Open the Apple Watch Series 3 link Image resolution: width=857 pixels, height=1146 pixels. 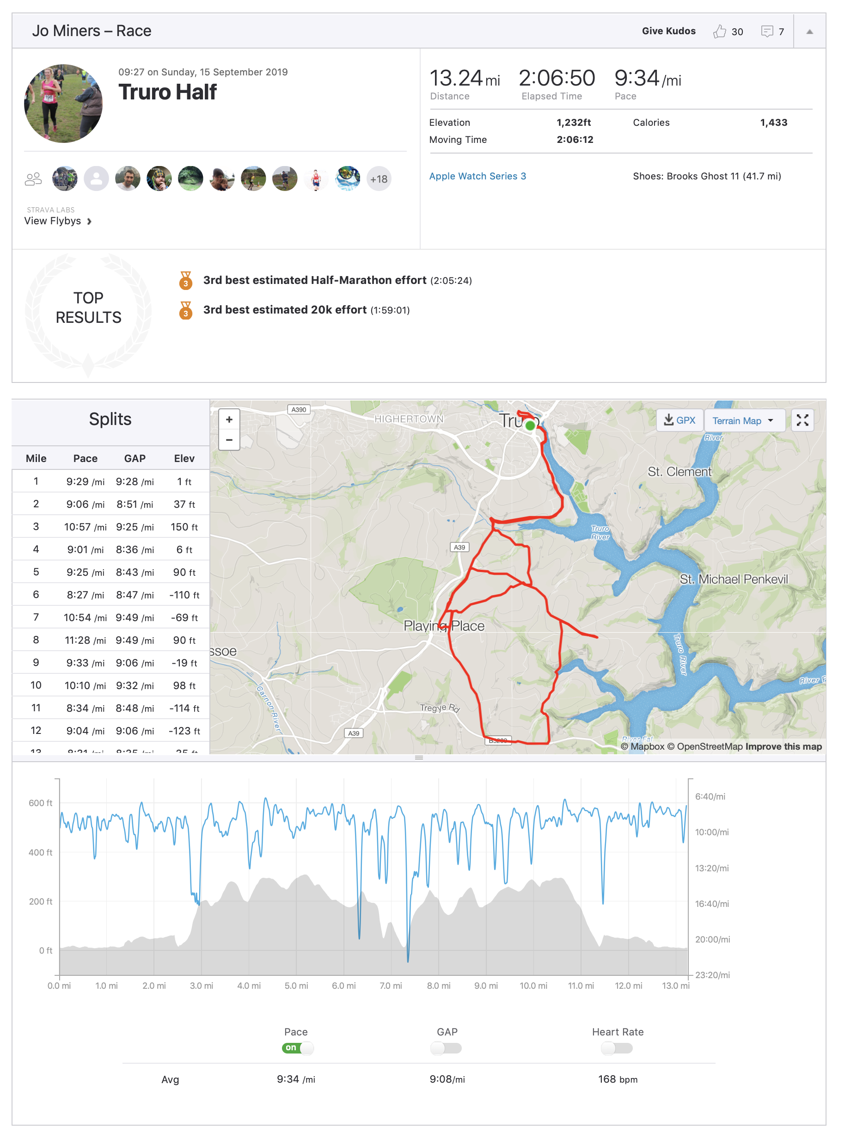pos(477,176)
